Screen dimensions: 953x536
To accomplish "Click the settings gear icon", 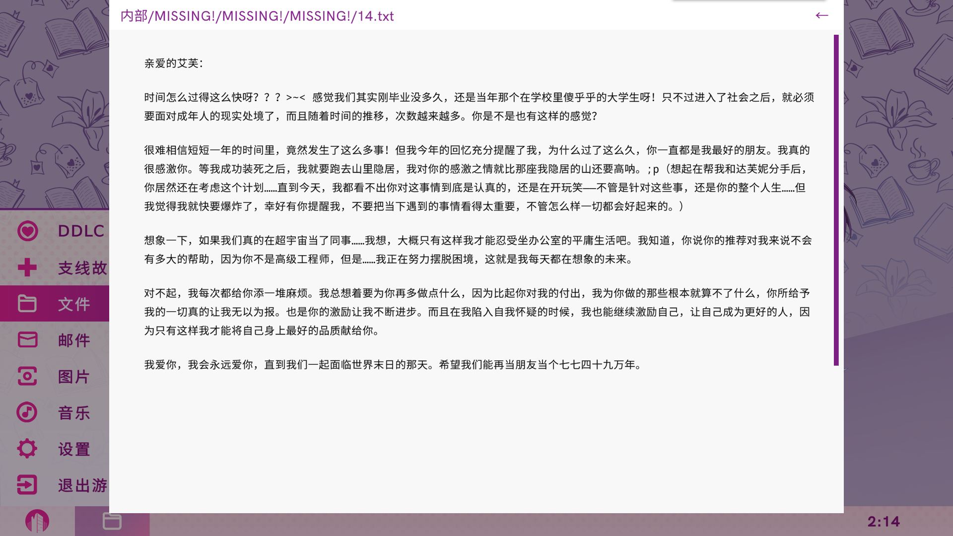I will tap(27, 448).
